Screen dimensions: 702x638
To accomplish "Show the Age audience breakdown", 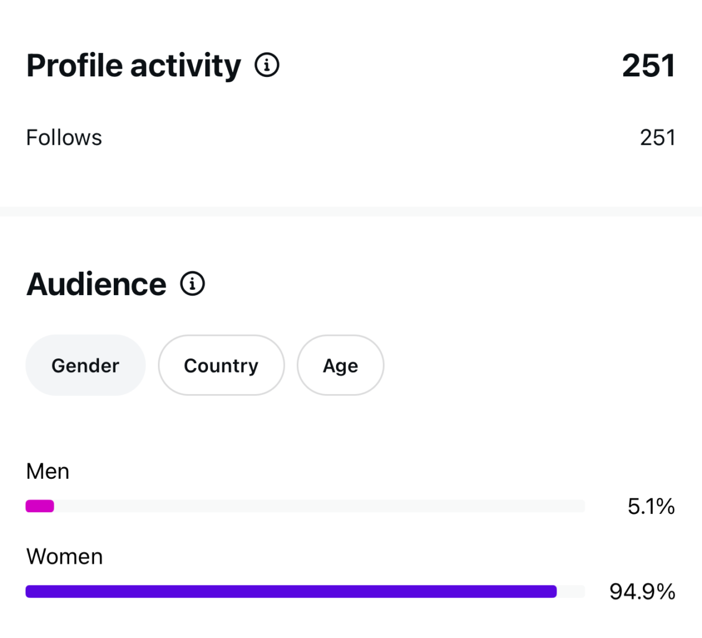I will pyautogui.click(x=340, y=365).
